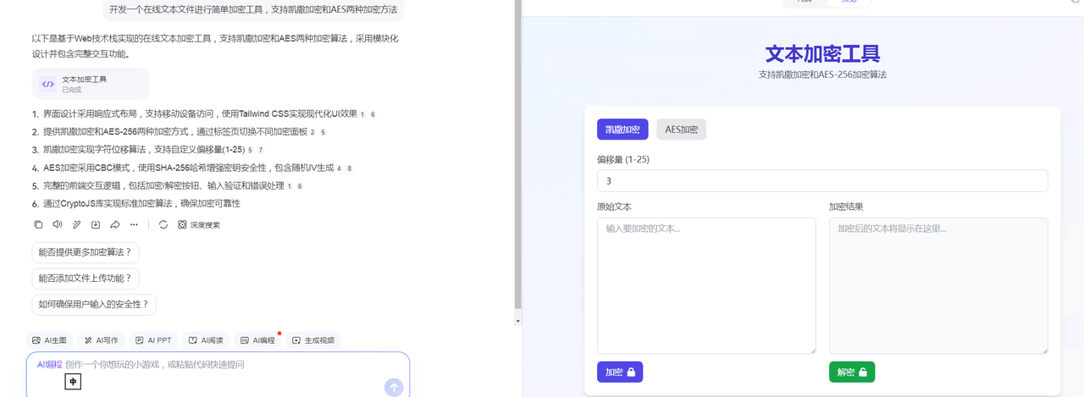The image size is (1084, 397).
Task: Open the AI PPT tool
Action: 153,340
